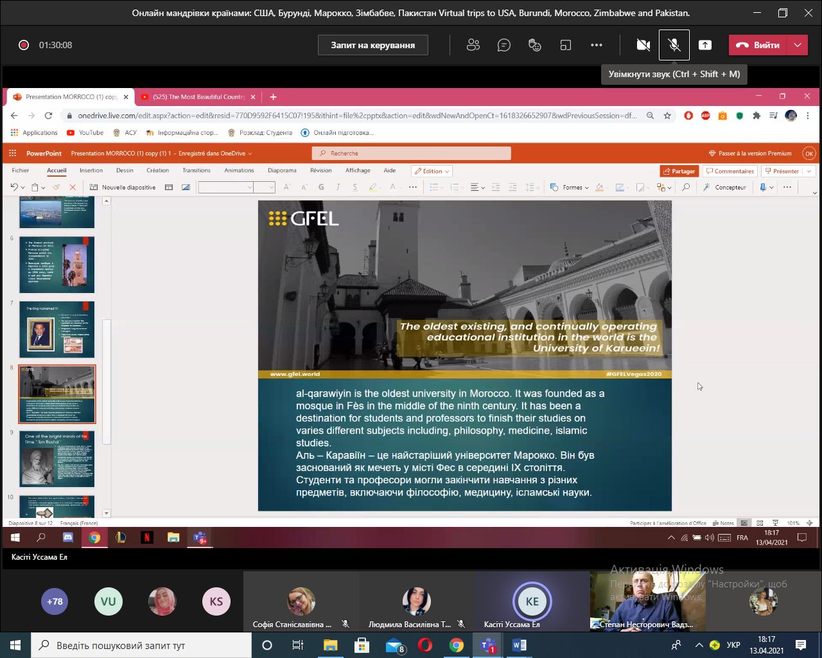The width and height of the screenshot is (822, 658).
Task: Open Word from the bottom Windows taskbar
Action: pos(519,645)
